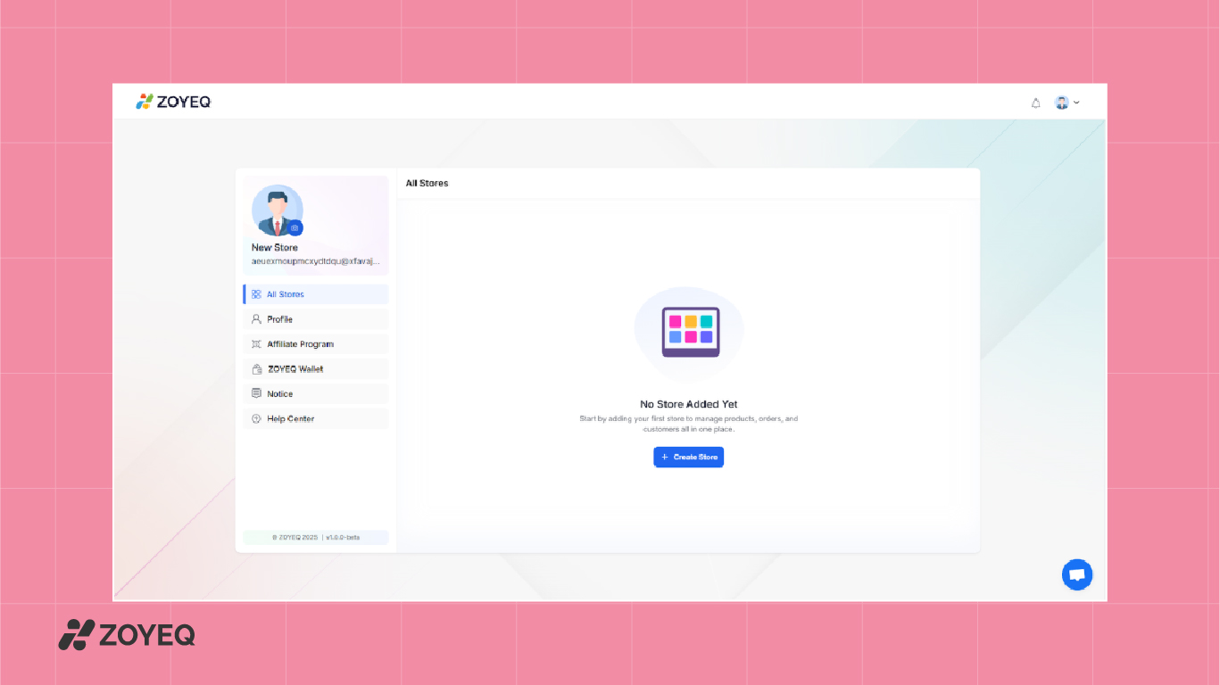Click the Affiliate Program icon in sidebar
The height and width of the screenshot is (685, 1220).
coord(256,344)
